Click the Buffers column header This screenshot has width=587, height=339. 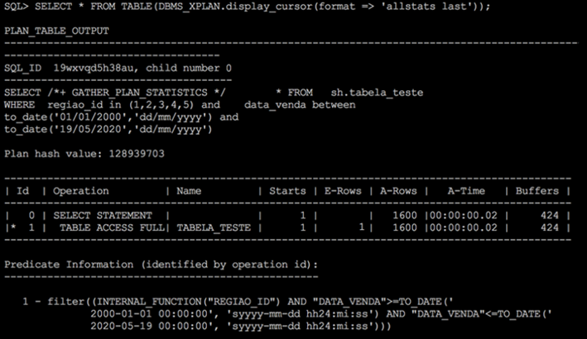[536, 190]
